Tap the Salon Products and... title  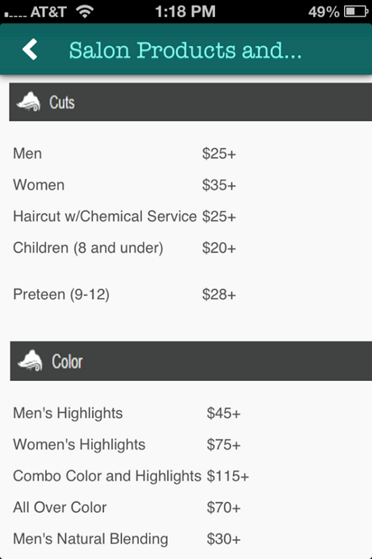(x=185, y=50)
